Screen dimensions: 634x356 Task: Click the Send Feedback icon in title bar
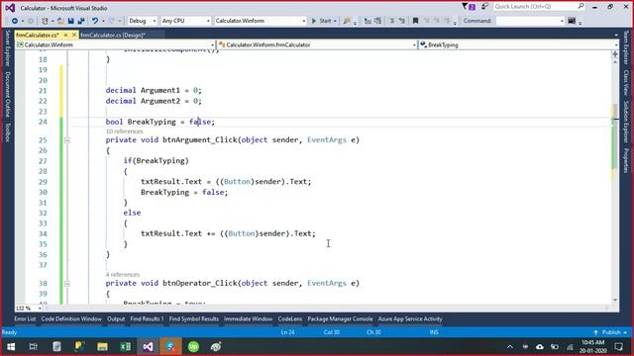pos(484,7)
